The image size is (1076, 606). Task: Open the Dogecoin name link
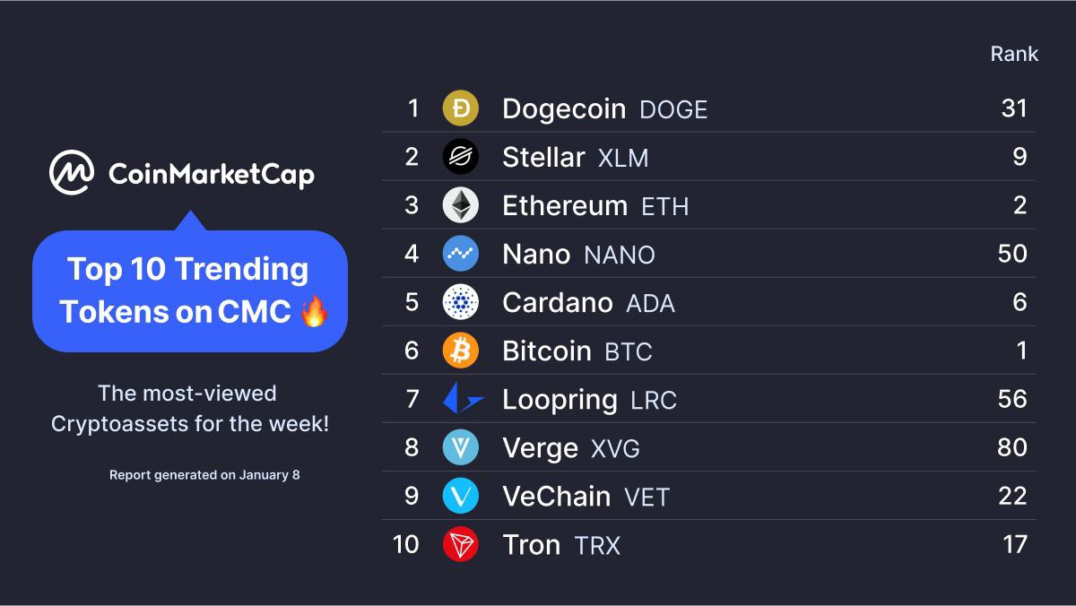pyautogui.click(x=564, y=109)
